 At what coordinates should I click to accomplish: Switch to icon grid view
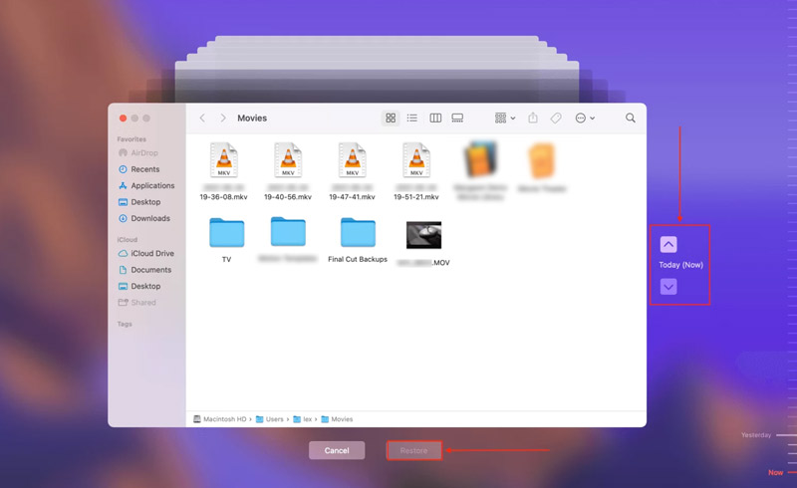click(x=391, y=119)
